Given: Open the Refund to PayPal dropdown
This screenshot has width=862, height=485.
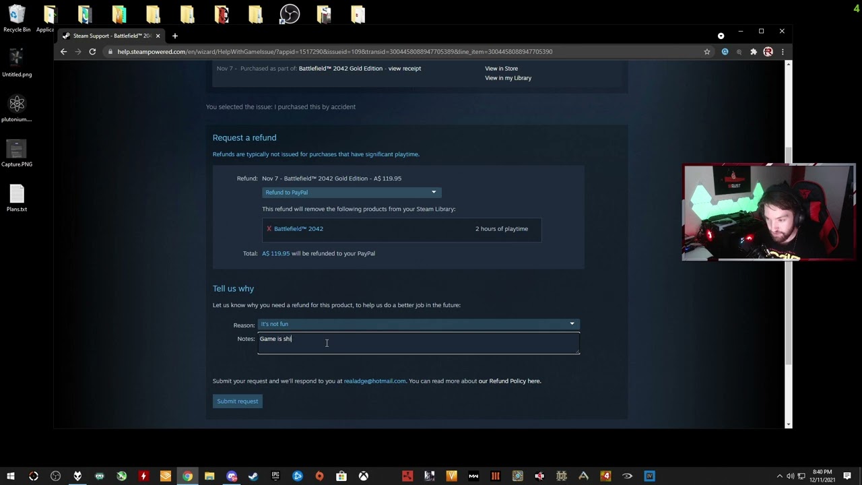Looking at the screenshot, I should tap(352, 193).
